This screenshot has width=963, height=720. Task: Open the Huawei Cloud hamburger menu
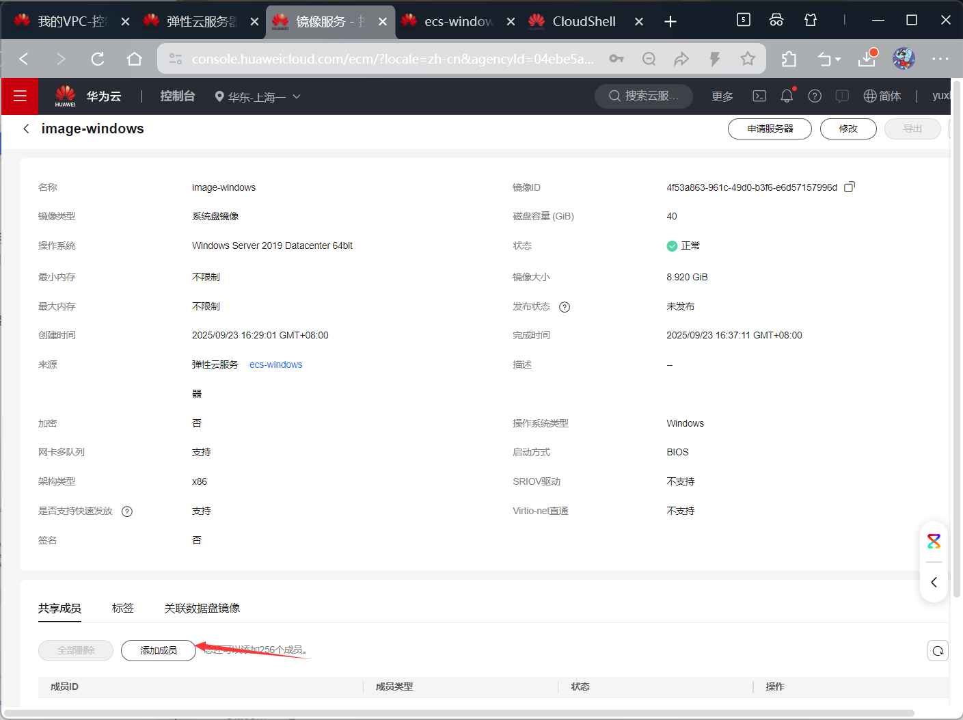[x=20, y=96]
